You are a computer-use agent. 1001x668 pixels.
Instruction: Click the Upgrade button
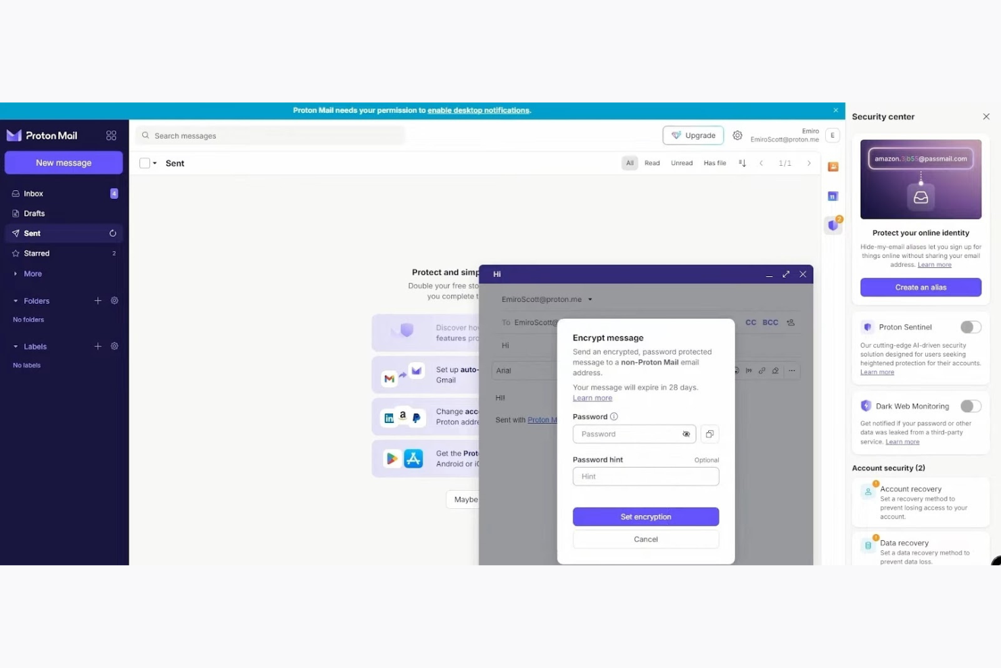pos(693,135)
